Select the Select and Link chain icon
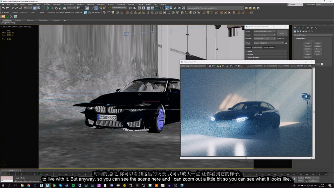 click(x=12, y=8)
